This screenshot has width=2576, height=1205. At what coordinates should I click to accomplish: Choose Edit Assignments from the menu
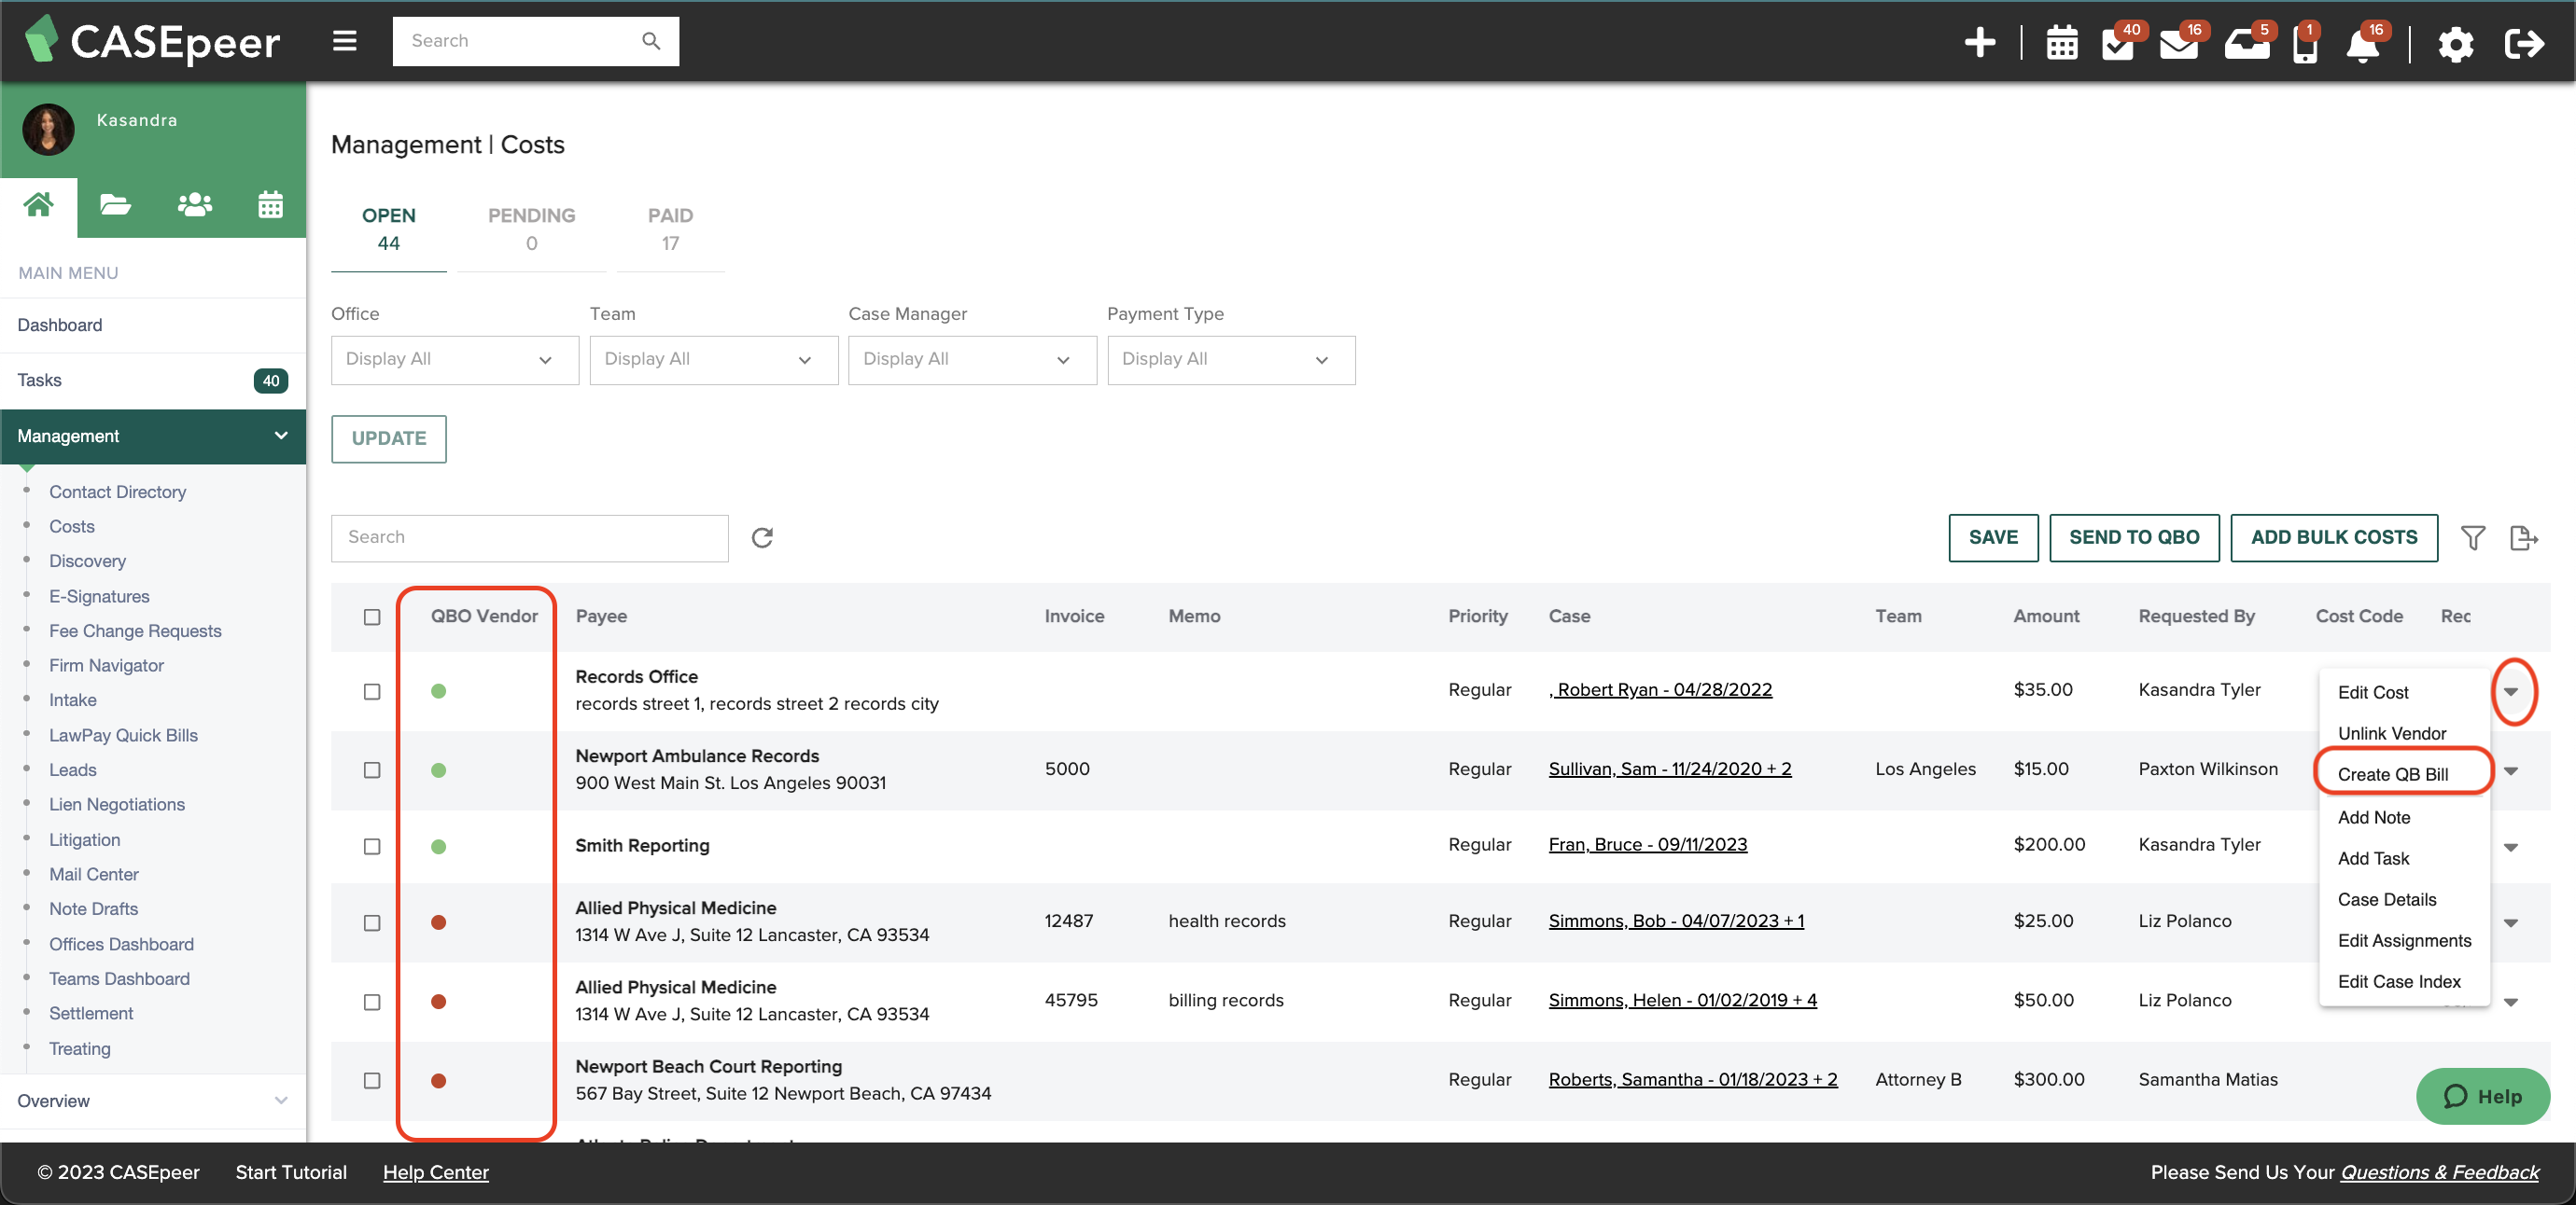coord(2404,940)
